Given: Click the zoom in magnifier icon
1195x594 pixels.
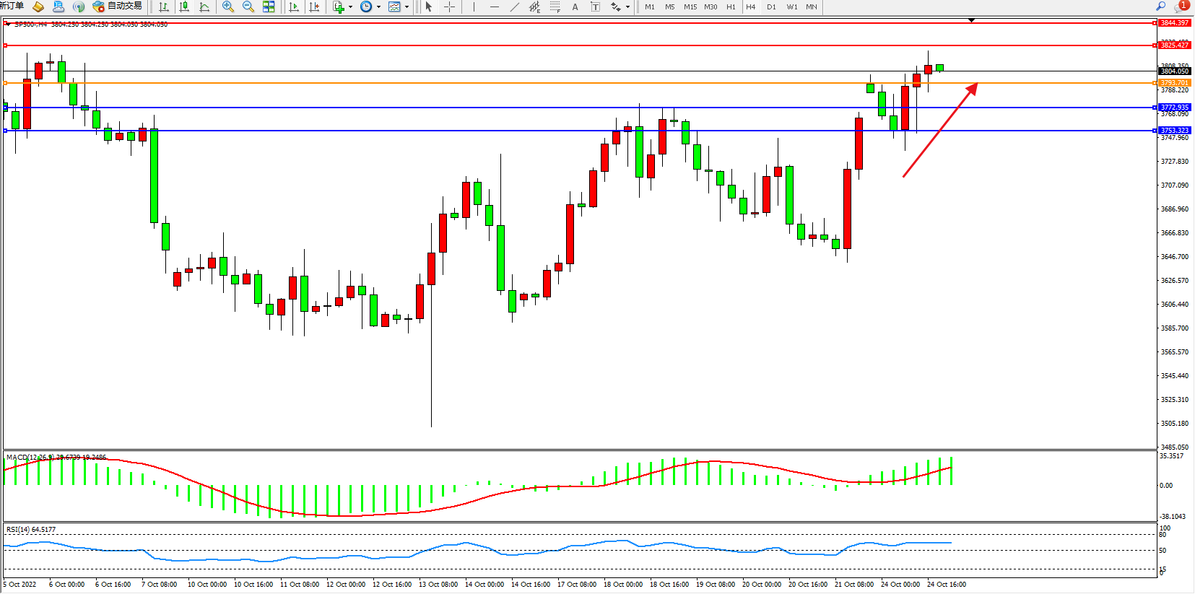Looking at the screenshot, I should [228, 6].
